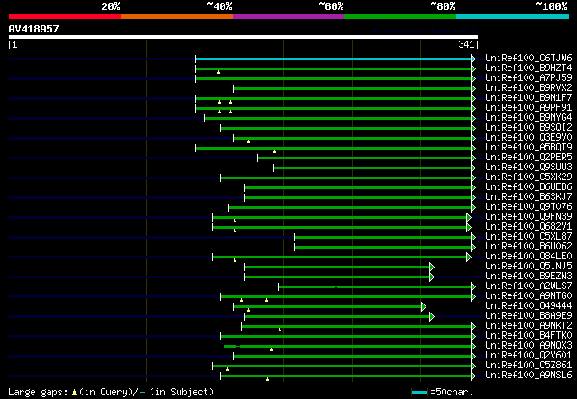Click the query end position 341
Viewport: 577px width, 399px height.
tap(466, 44)
